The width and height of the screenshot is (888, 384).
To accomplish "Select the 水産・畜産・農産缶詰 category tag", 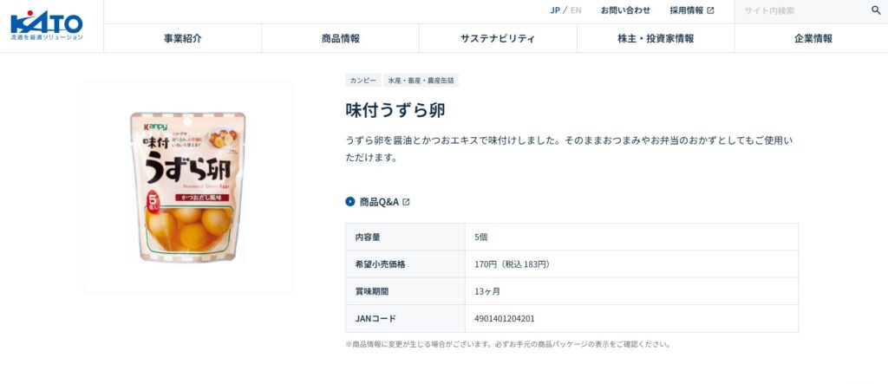I will click(421, 81).
